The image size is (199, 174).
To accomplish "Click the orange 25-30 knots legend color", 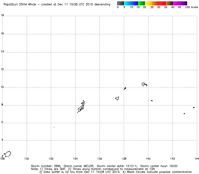I will (155, 3).
